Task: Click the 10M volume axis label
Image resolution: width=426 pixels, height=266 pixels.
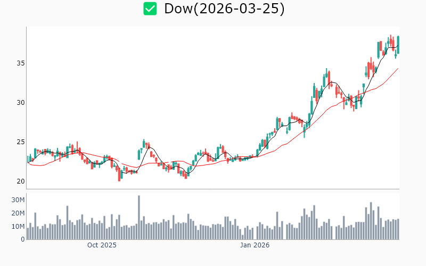Action: pyautogui.click(x=18, y=227)
